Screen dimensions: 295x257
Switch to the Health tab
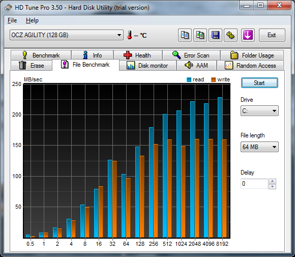138,55
